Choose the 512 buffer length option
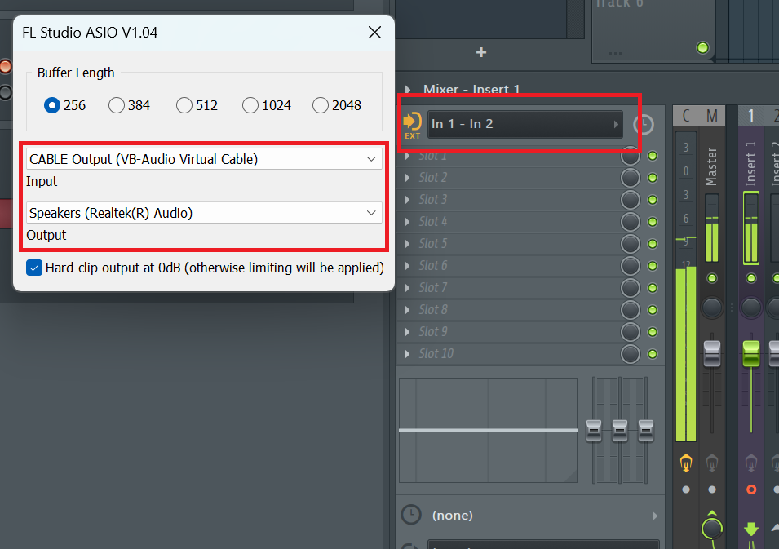779x549 pixels. pyautogui.click(x=184, y=105)
